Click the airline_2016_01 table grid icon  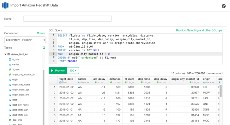[8, 54]
